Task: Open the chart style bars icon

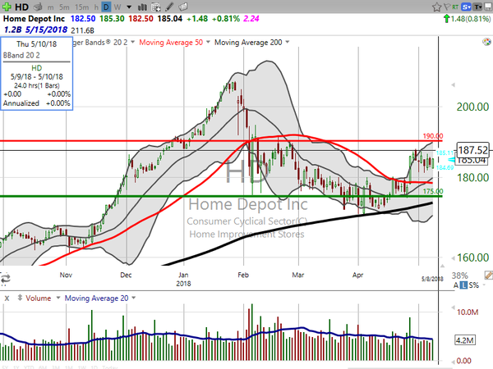Action: [x=142, y=7]
